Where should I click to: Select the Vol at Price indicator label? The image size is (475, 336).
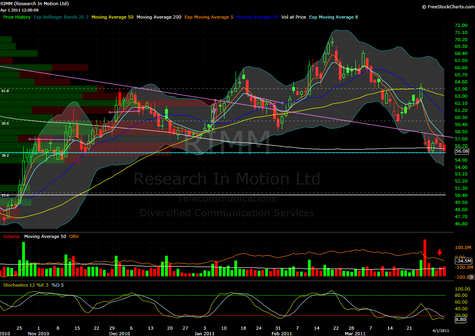click(x=294, y=17)
